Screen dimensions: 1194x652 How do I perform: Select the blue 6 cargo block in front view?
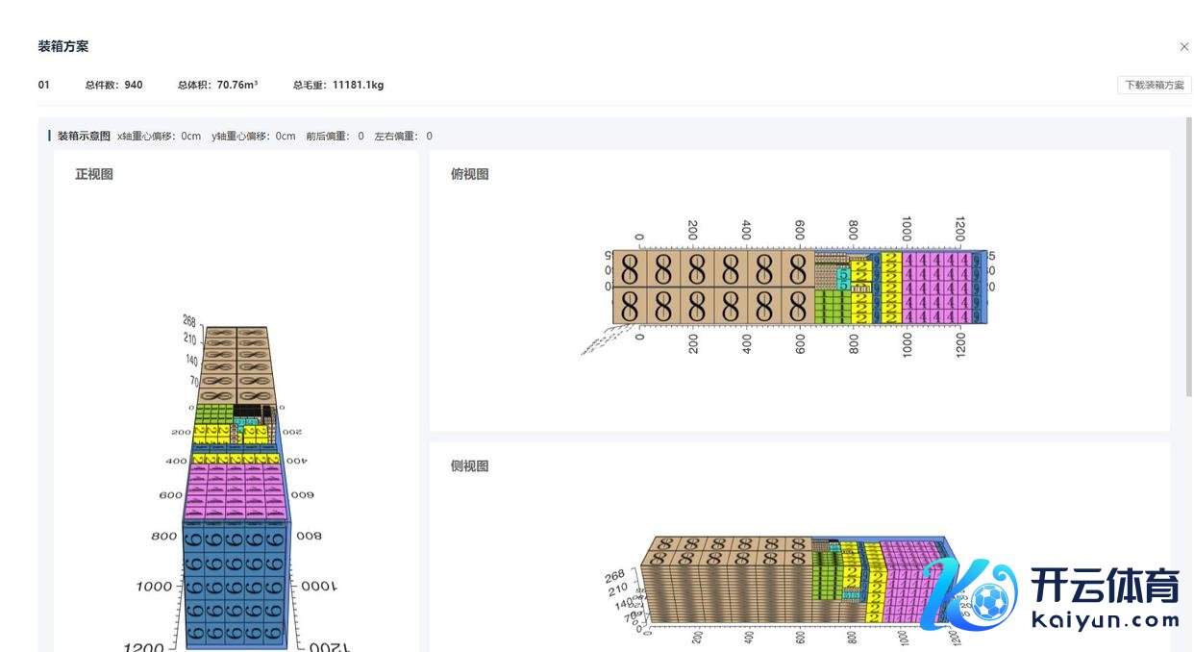(236, 587)
